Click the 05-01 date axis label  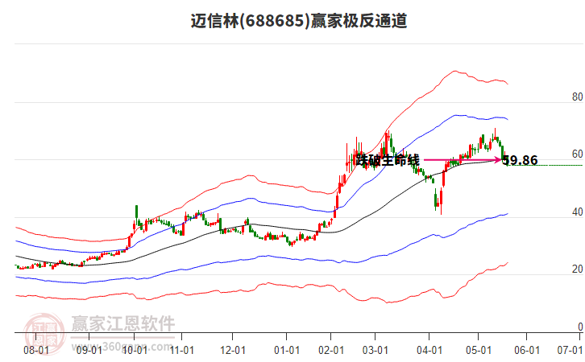pyautogui.click(x=479, y=350)
